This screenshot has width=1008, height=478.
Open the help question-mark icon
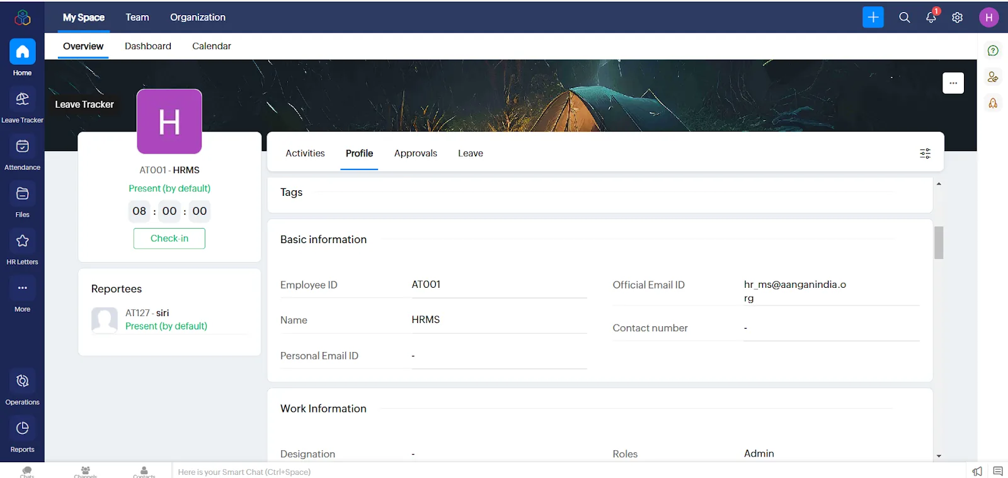(993, 50)
